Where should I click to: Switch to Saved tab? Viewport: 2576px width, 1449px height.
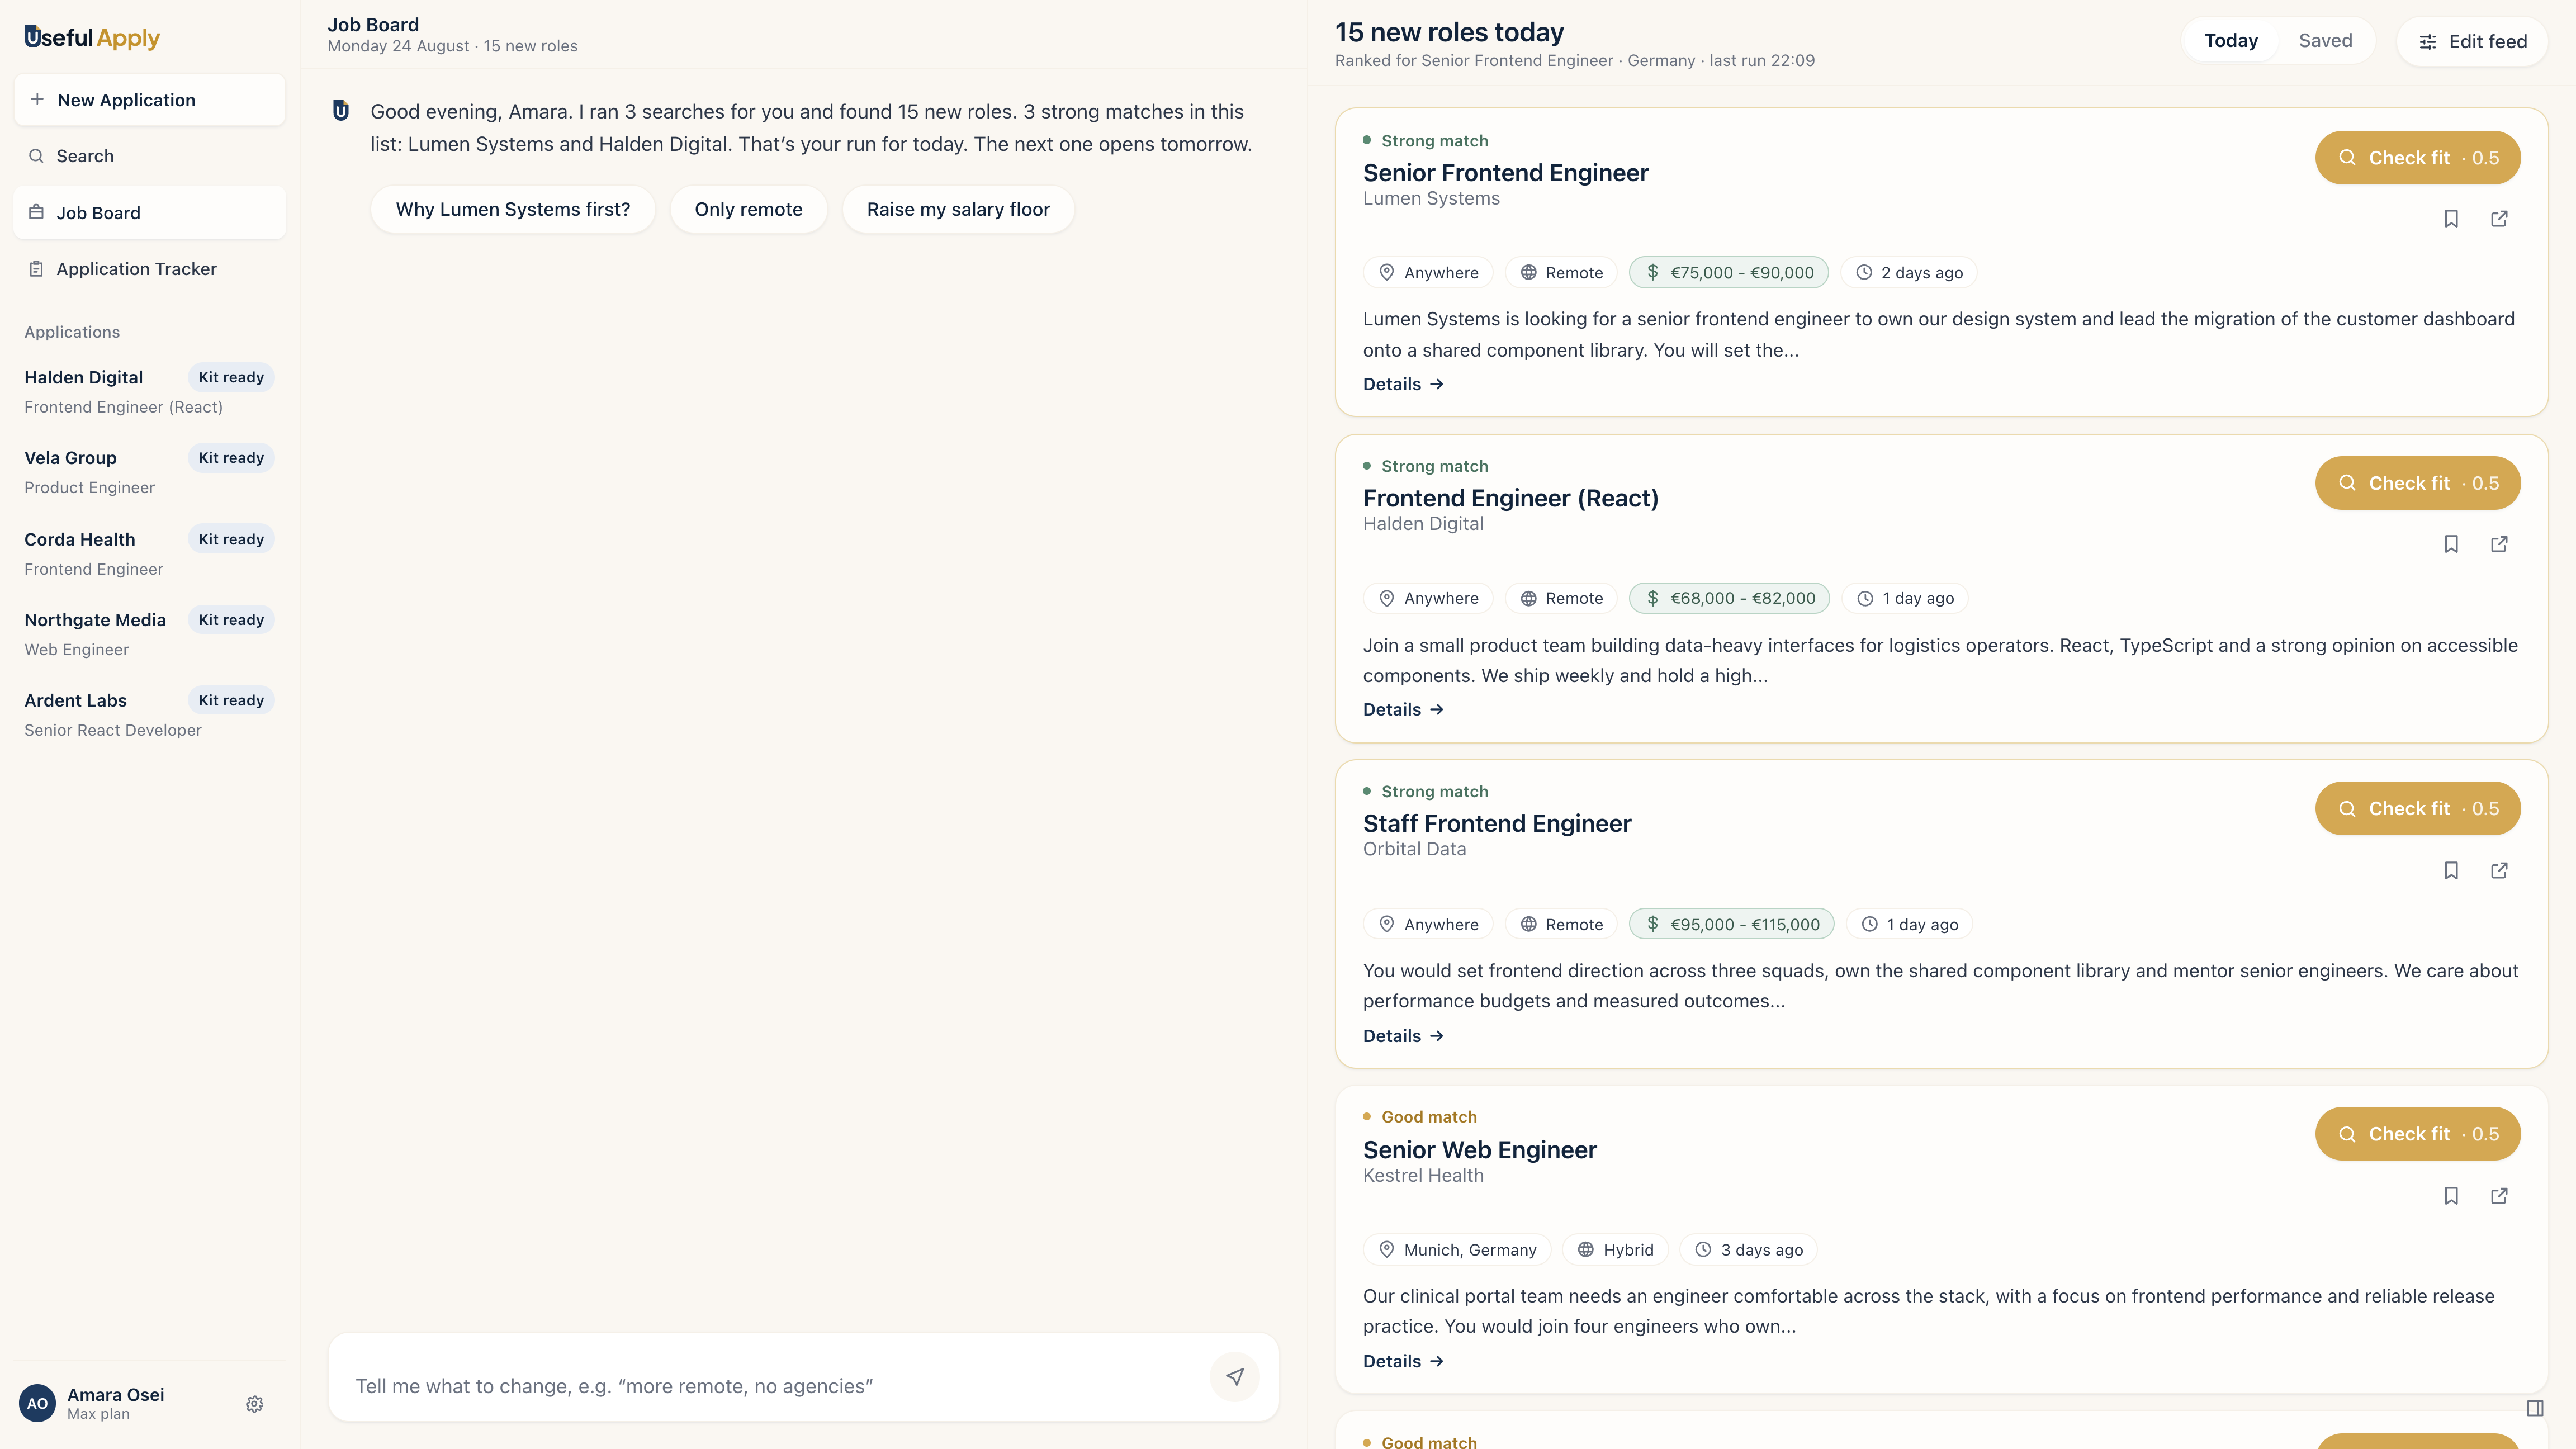pos(2325,41)
